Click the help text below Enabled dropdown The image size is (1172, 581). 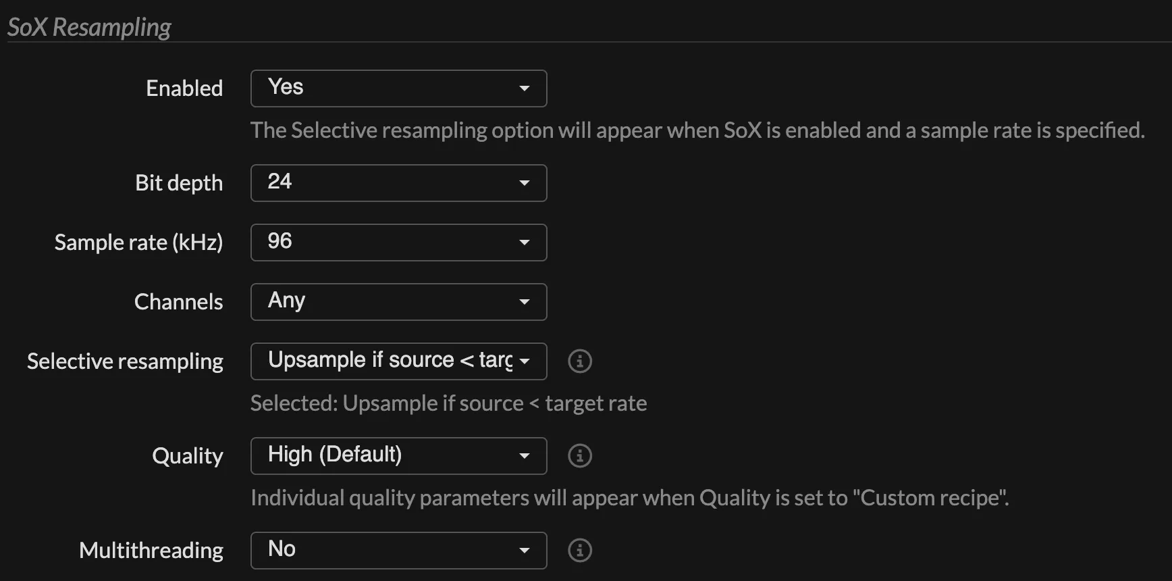click(x=697, y=130)
